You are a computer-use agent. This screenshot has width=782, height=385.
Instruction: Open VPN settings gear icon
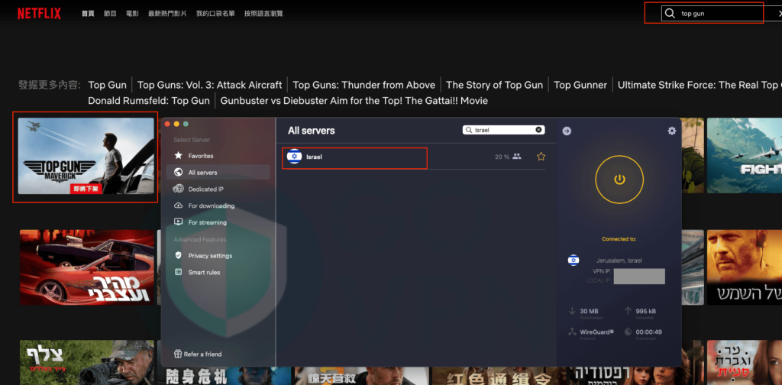point(672,131)
